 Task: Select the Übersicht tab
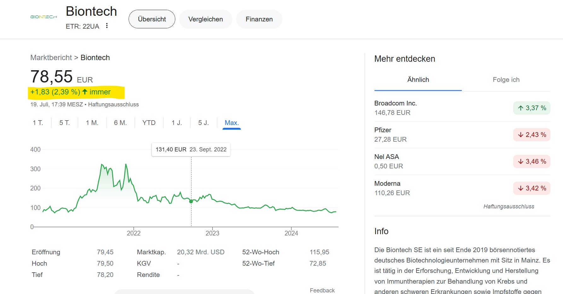coord(152,19)
